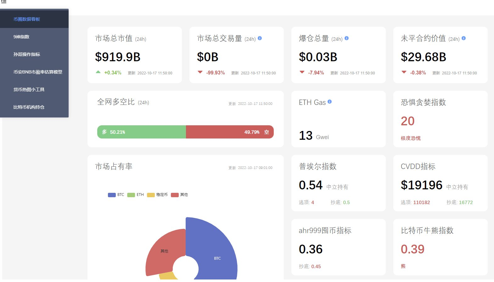494x282 pixels.
Task: Click the ETH Gas info icon
Action: coord(329,102)
